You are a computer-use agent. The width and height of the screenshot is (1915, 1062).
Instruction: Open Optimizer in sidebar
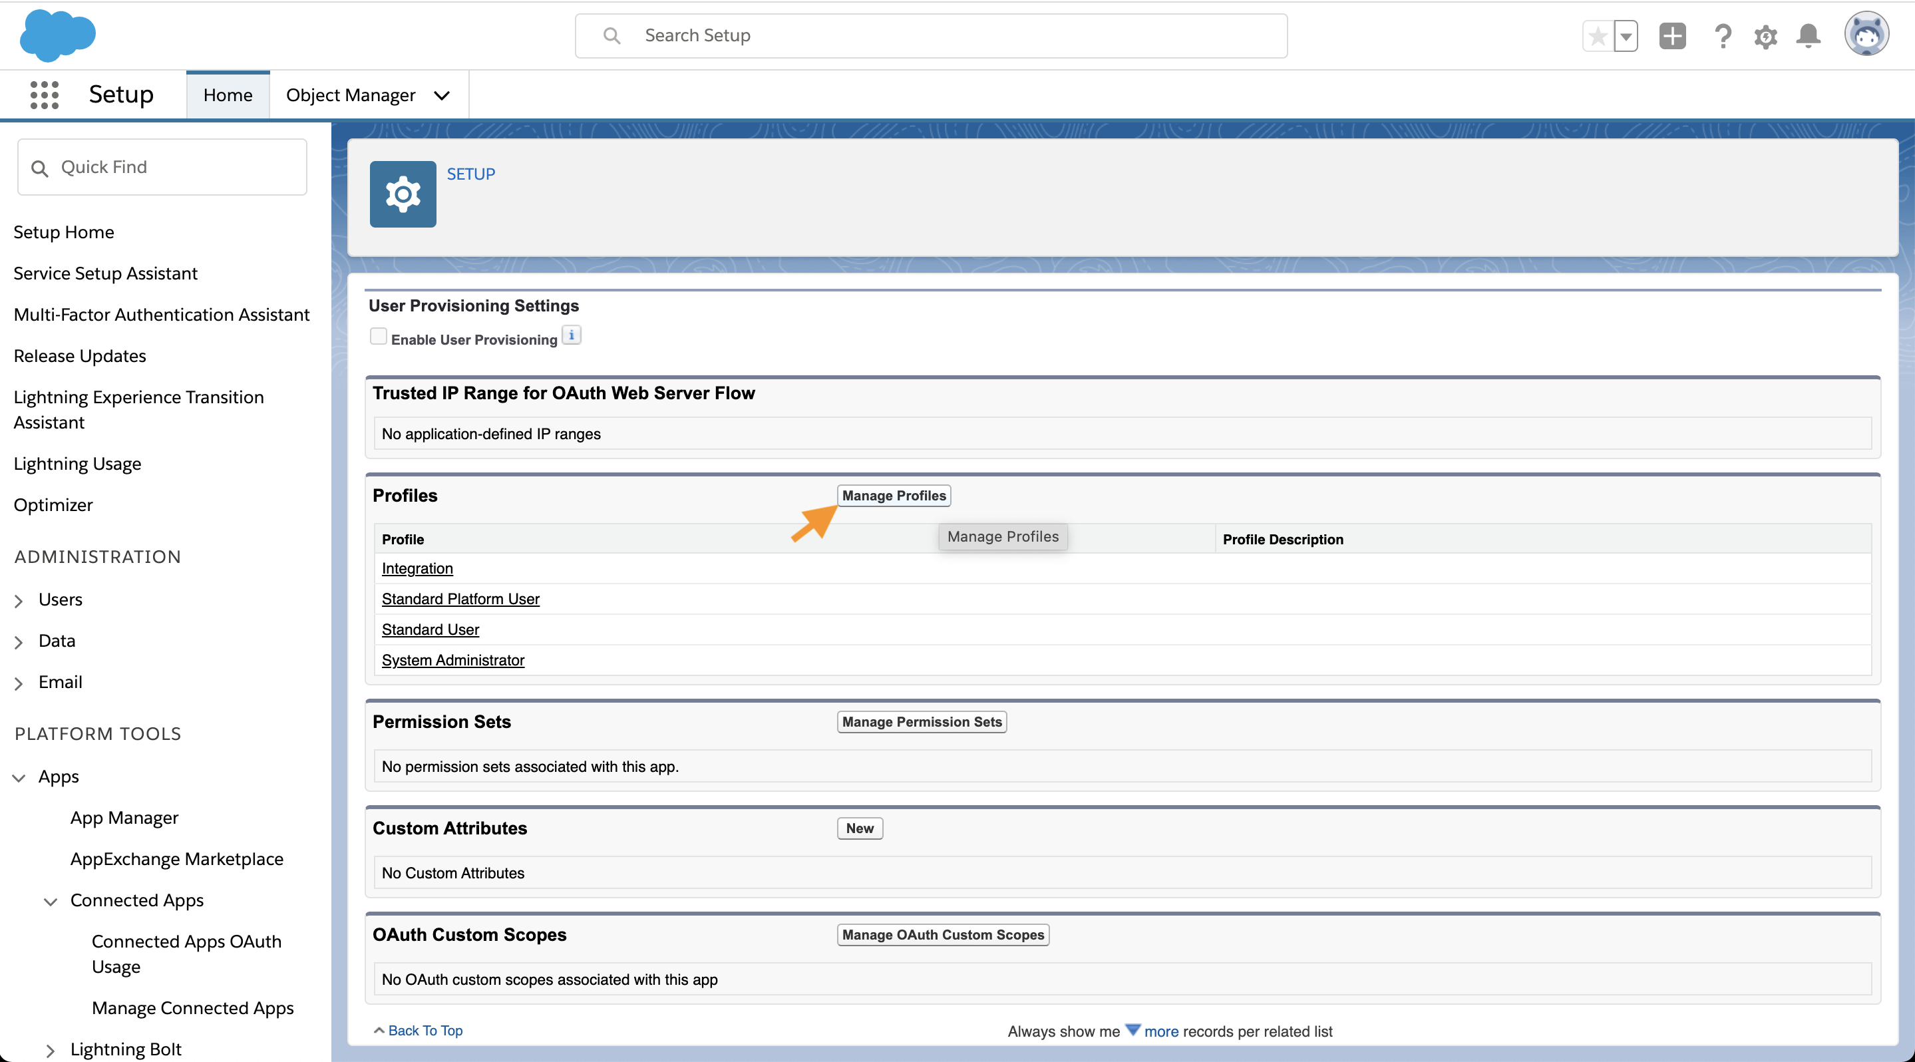coord(53,504)
